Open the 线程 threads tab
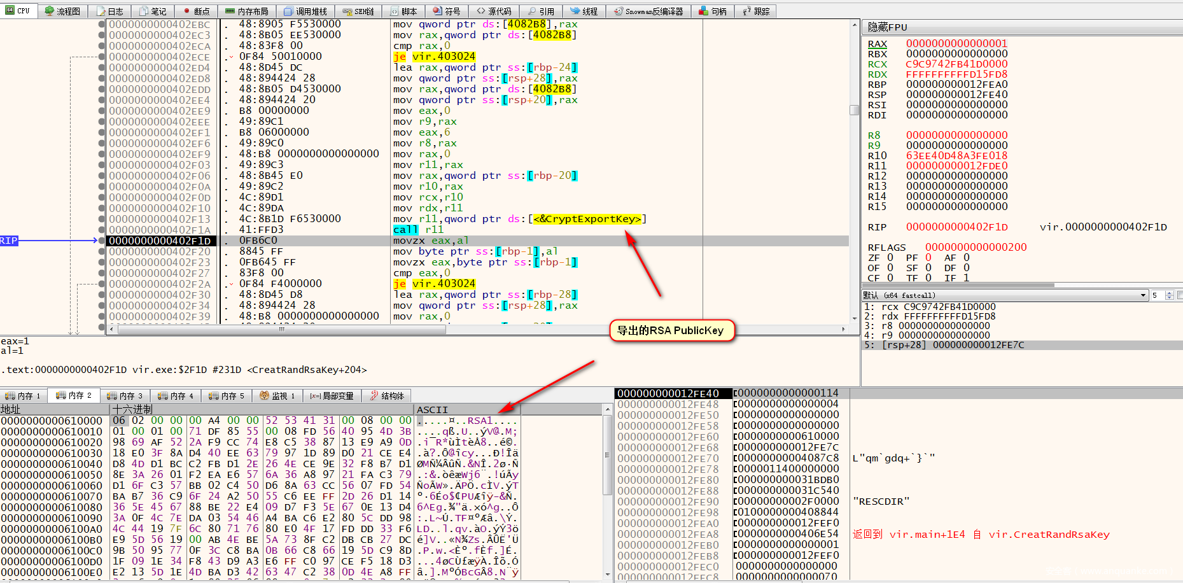Viewport: 1183px width, 583px height. tap(584, 11)
